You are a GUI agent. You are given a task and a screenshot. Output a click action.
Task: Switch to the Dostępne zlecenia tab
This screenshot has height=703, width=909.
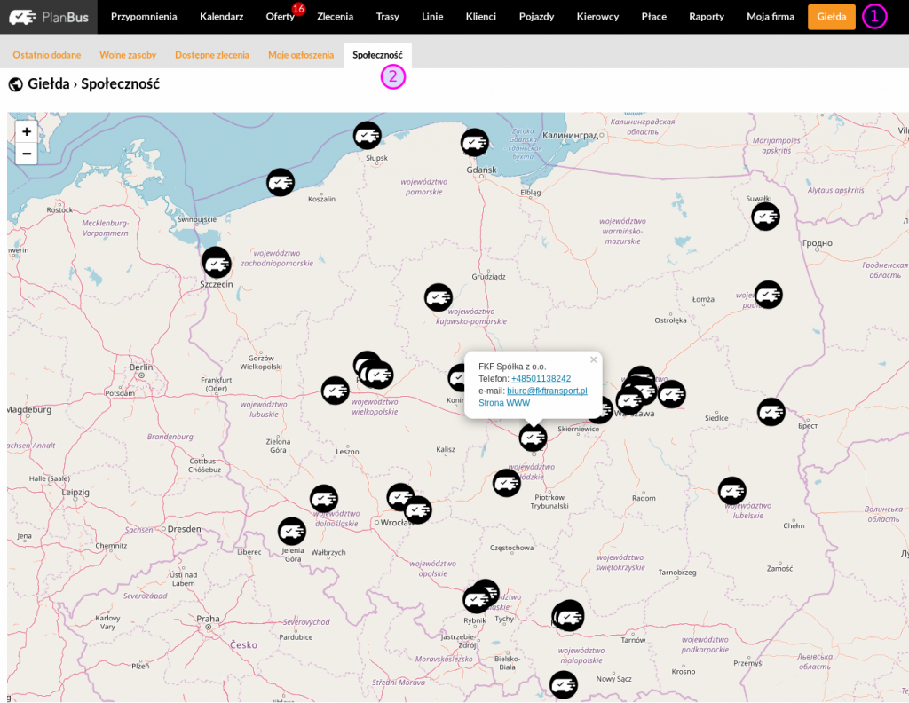click(x=212, y=55)
